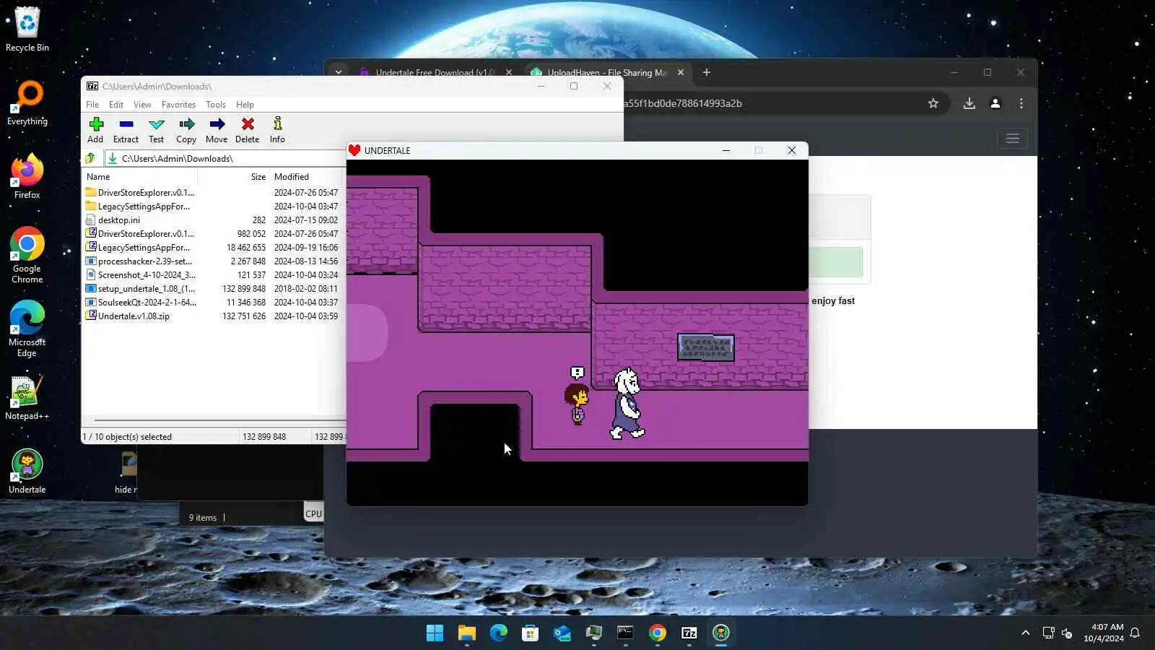Hit the red Delete icon in 7-Zip
Viewport: 1155px width, 650px height.
(x=247, y=130)
